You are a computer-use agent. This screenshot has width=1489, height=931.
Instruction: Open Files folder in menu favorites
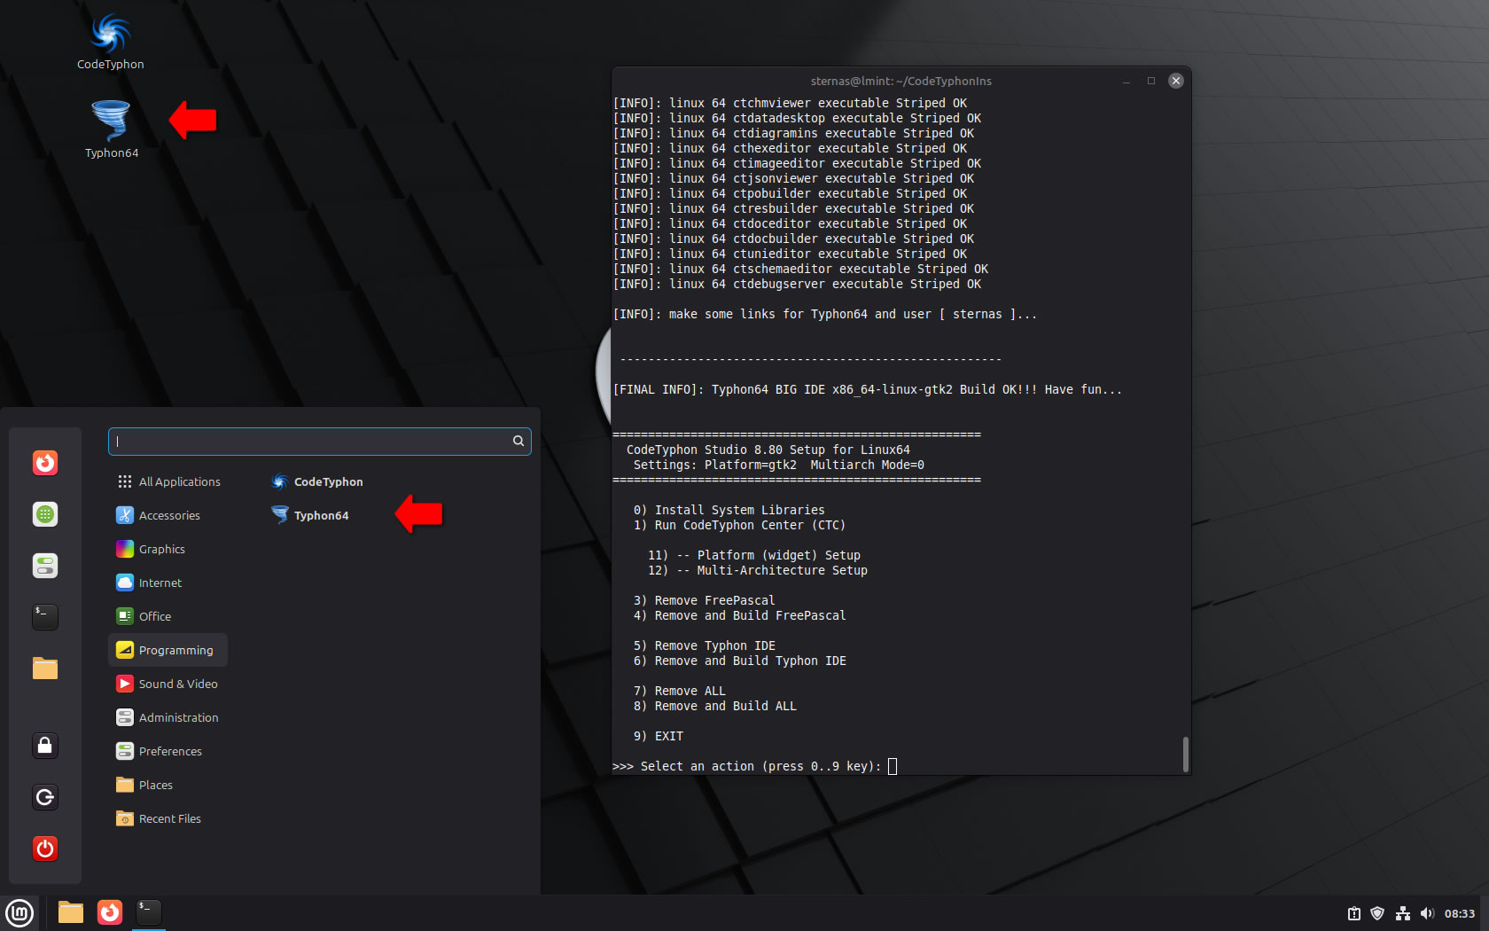pyautogui.click(x=45, y=669)
